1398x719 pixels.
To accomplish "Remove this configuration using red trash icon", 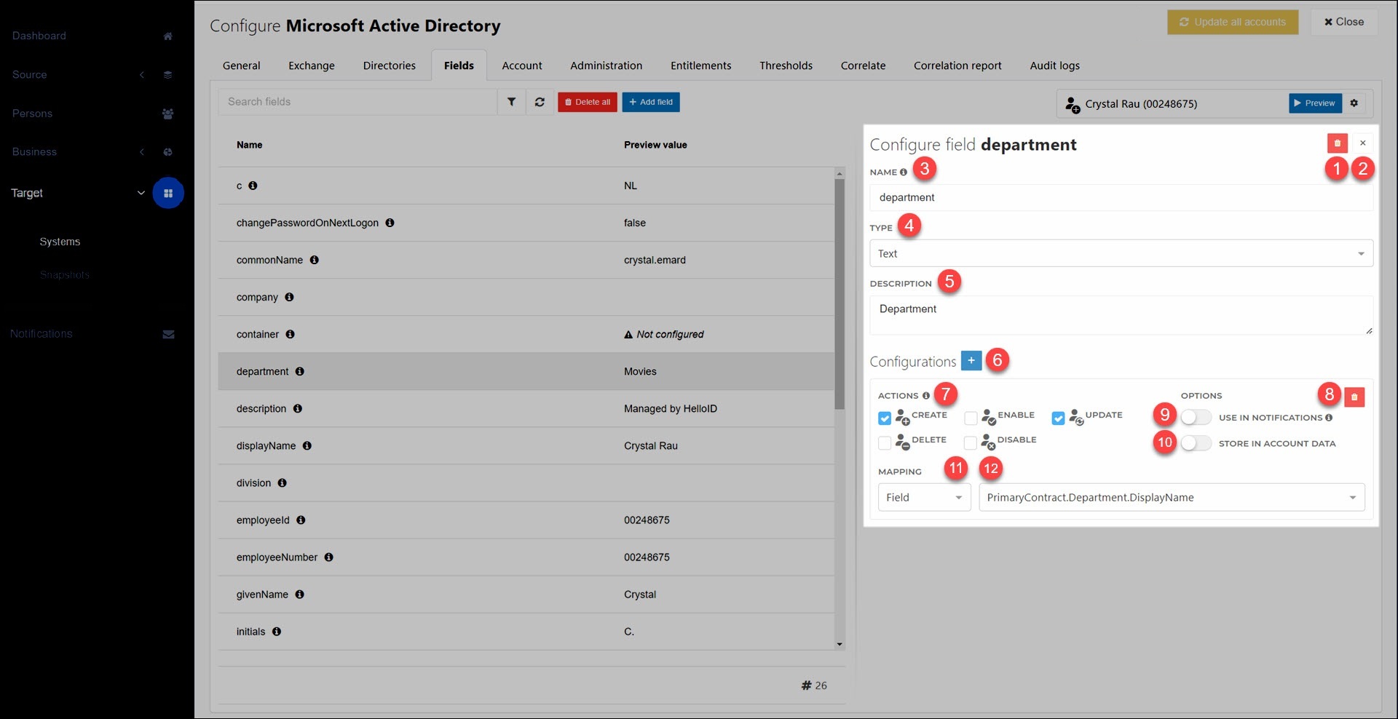I will 1354,397.
